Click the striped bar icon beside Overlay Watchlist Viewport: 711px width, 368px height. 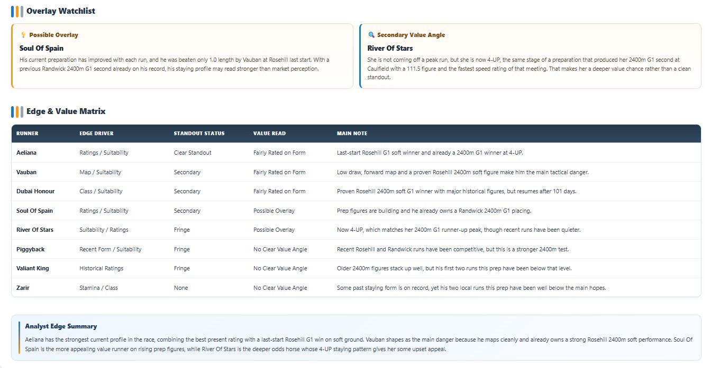pos(17,11)
